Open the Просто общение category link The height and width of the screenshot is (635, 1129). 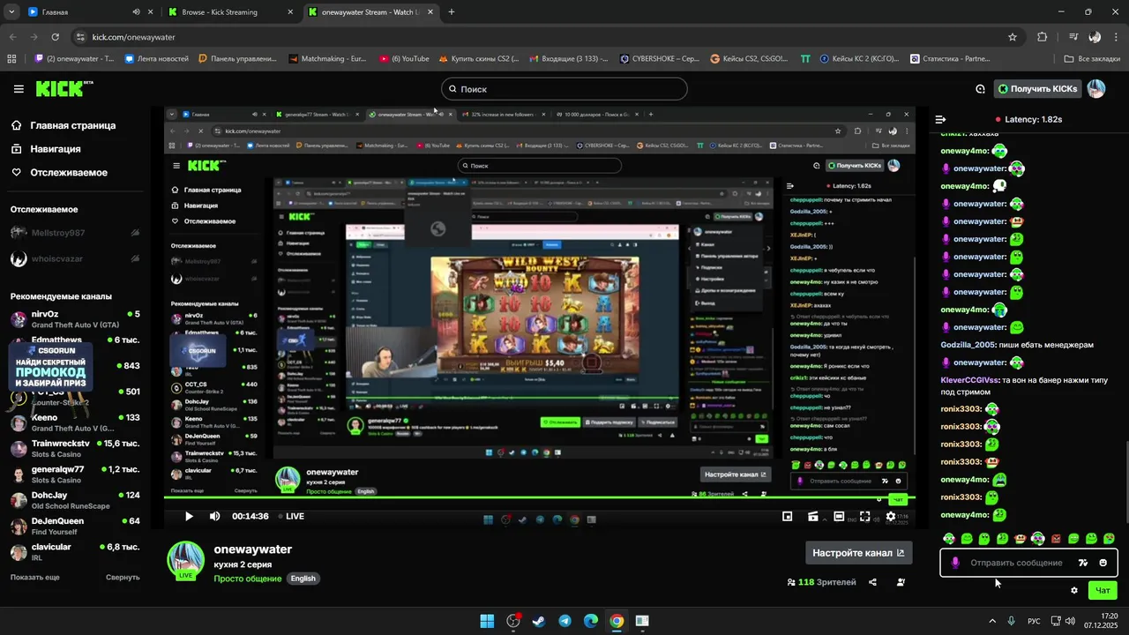coord(248,579)
